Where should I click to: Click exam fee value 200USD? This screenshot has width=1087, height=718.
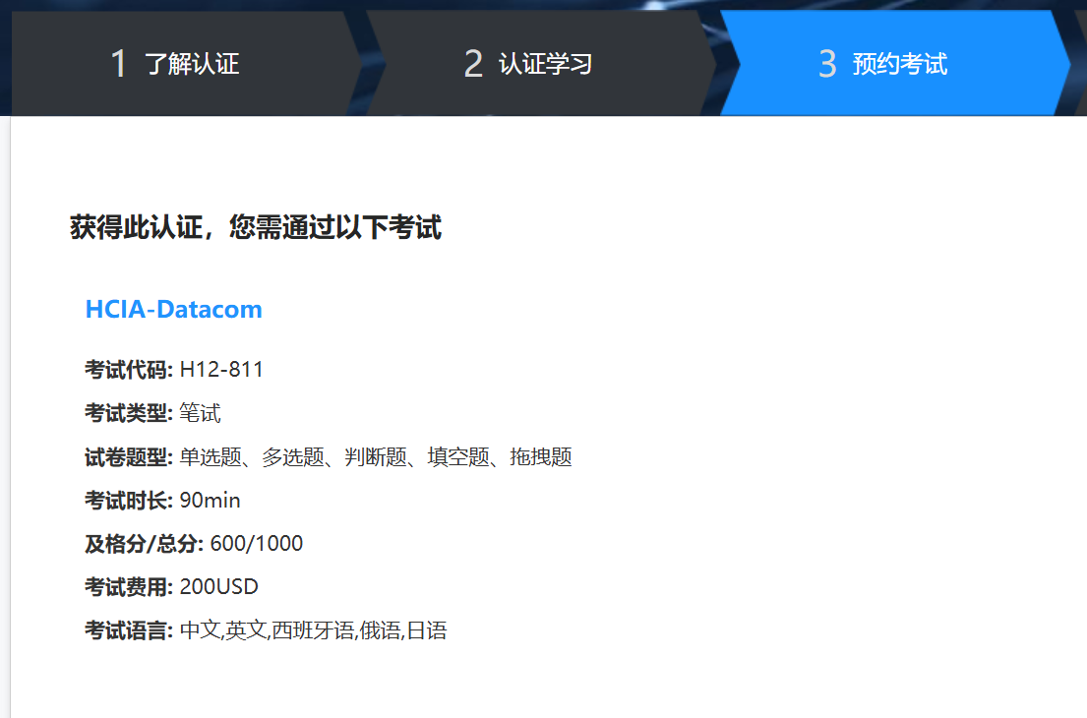coord(219,587)
